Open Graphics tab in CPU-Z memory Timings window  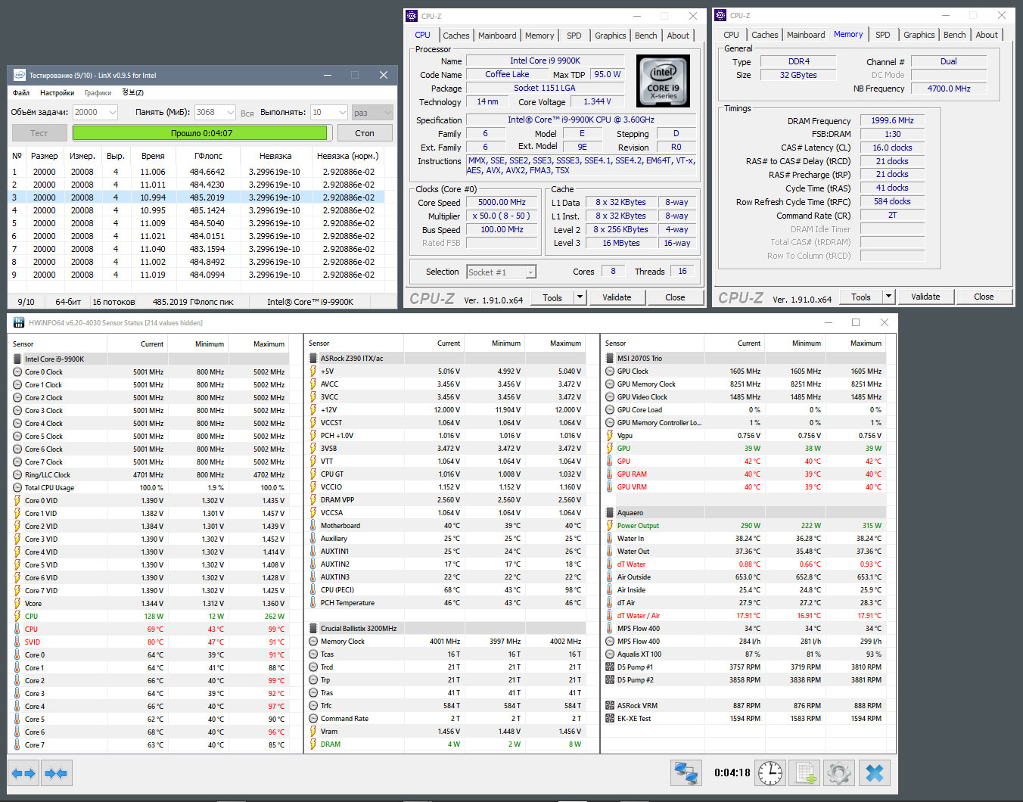click(x=919, y=35)
